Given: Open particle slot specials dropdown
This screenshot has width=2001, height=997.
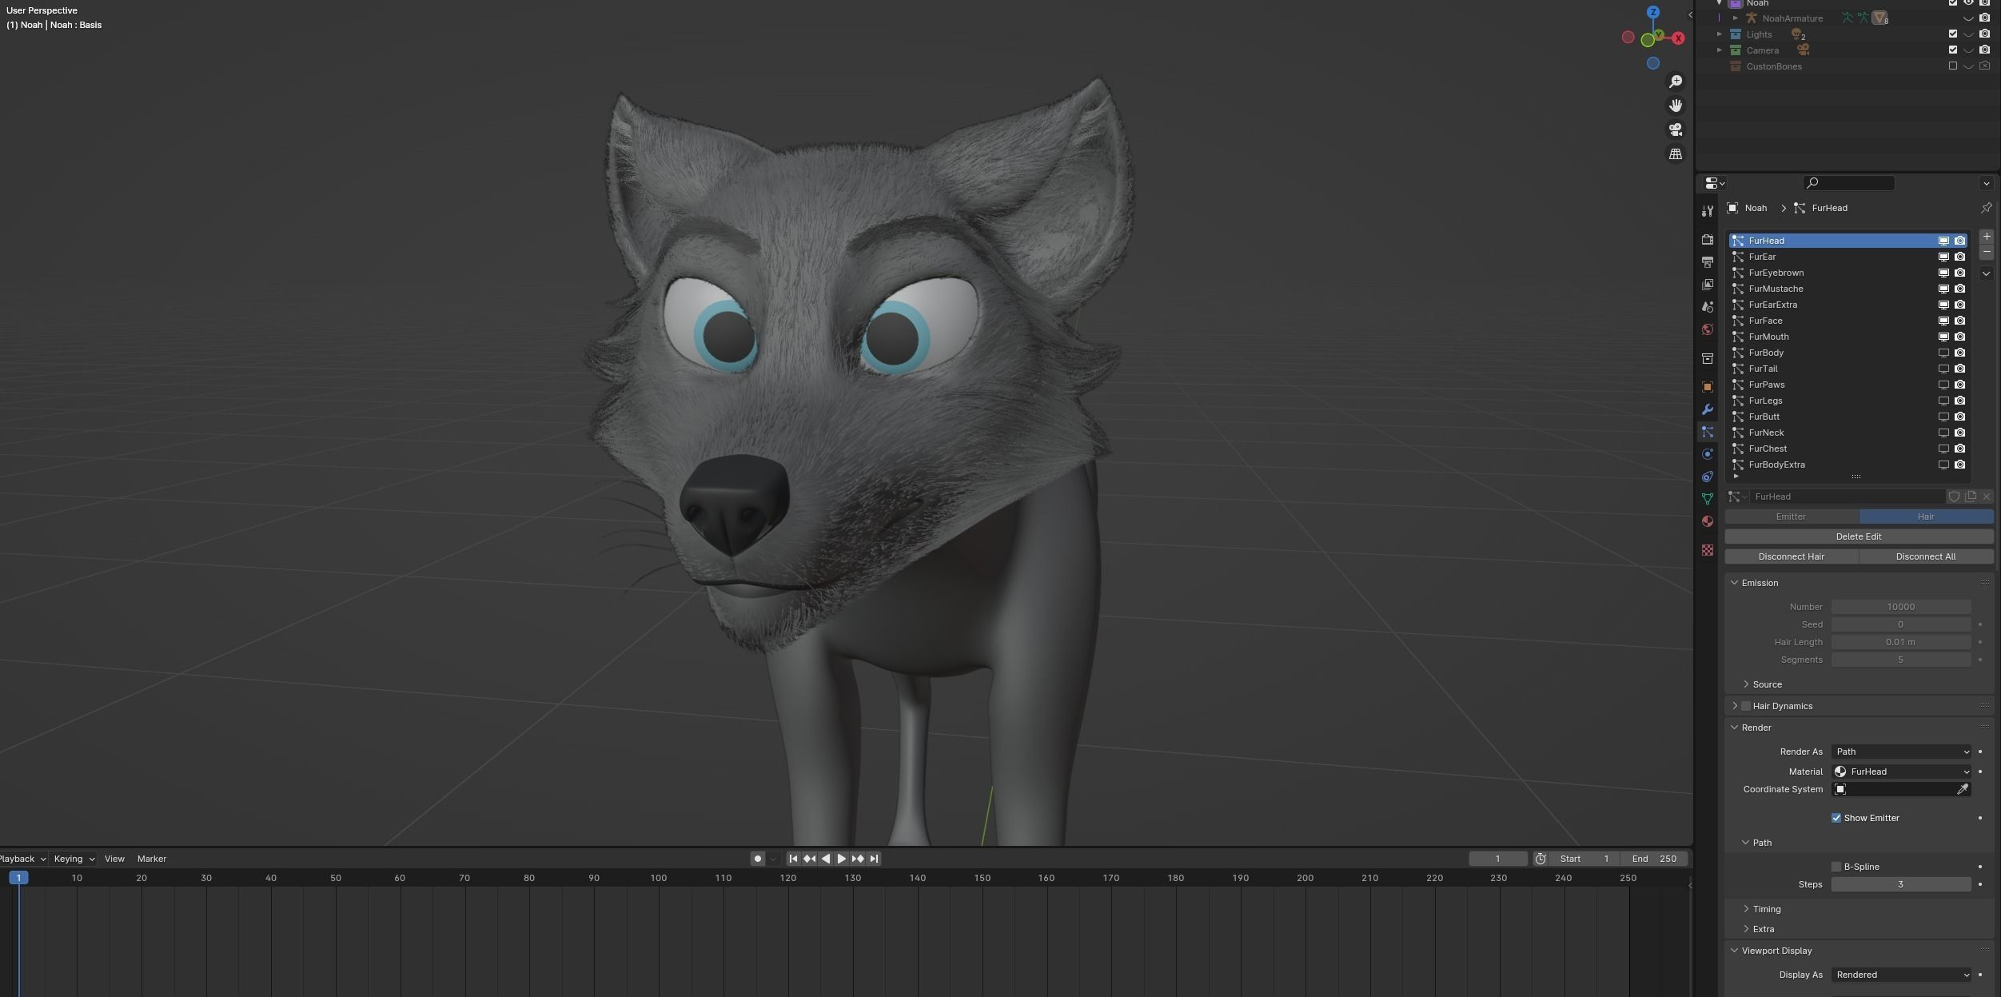Looking at the screenshot, I should click(1986, 273).
